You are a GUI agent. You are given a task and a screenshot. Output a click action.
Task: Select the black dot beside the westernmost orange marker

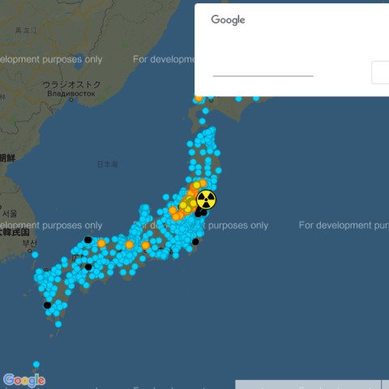88,240
